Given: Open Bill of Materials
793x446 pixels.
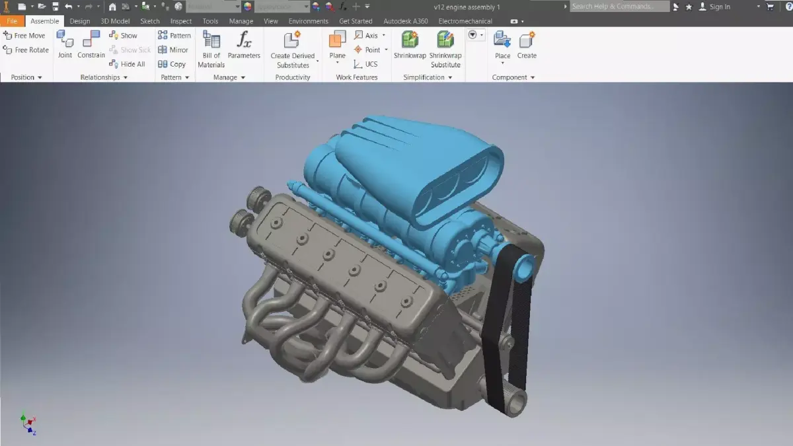Looking at the screenshot, I should [211, 50].
